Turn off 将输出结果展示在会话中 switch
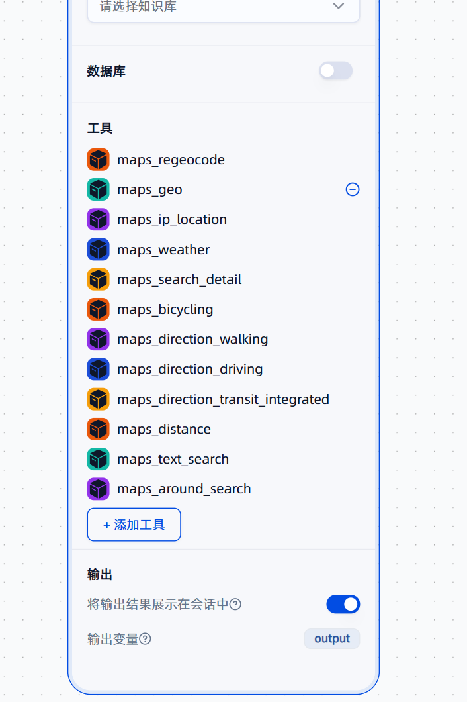467x702 pixels. pyautogui.click(x=343, y=605)
